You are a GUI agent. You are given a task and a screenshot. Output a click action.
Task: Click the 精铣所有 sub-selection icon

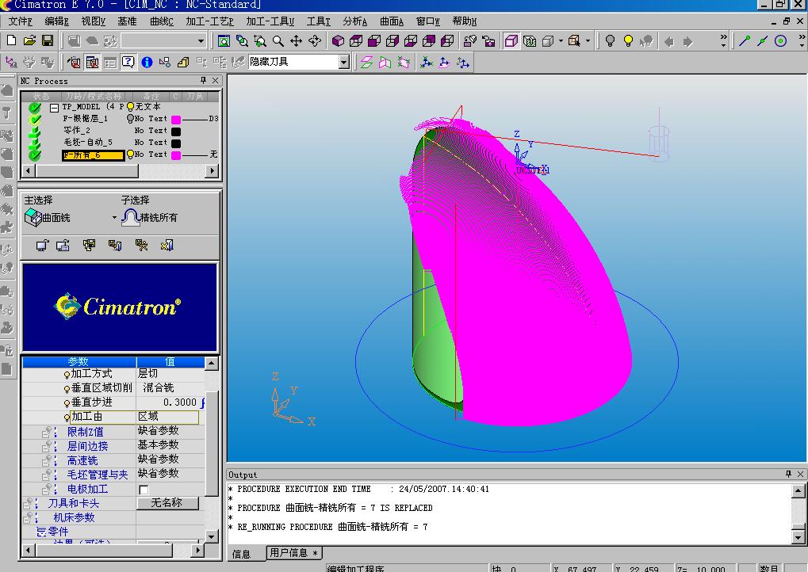click(131, 217)
